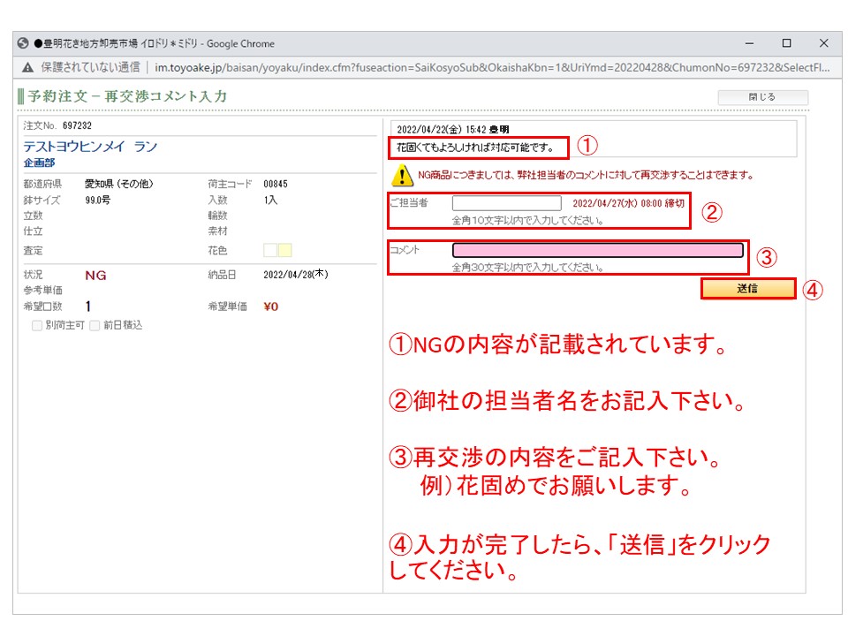The image size is (848, 636).
Task: Toggle the 前日積込 checkbox
Action: pos(95,325)
